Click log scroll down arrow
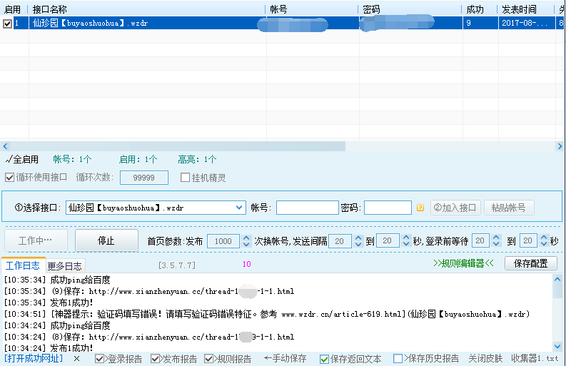 (x=557, y=346)
